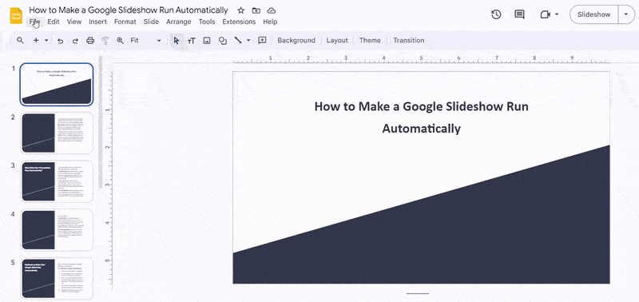Add a comment from toolbar
639x302 pixels.
263,41
